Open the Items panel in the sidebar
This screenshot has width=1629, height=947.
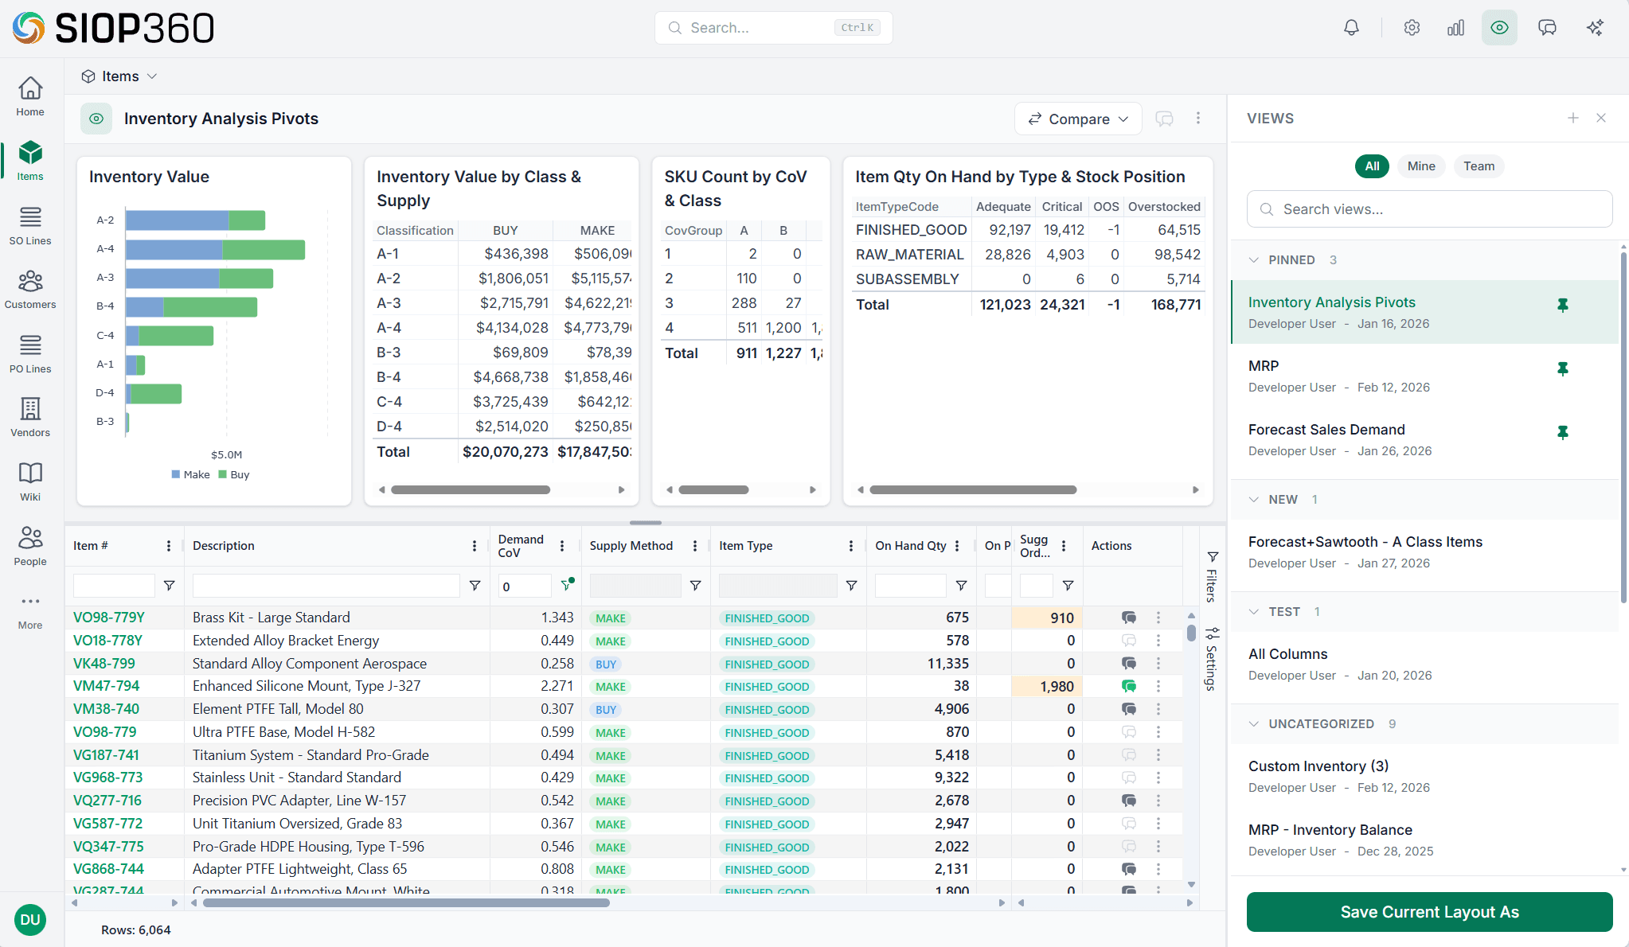point(29,160)
